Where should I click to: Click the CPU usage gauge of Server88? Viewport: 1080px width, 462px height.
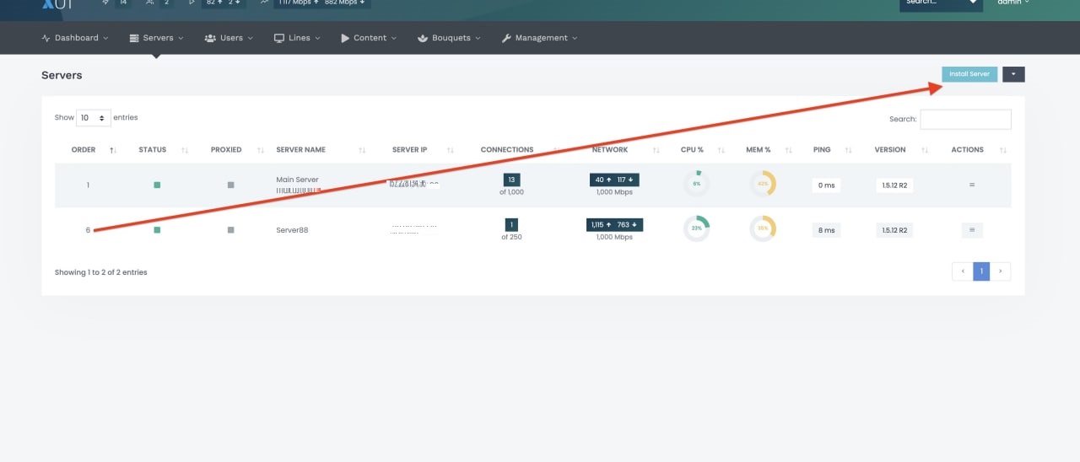697,228
